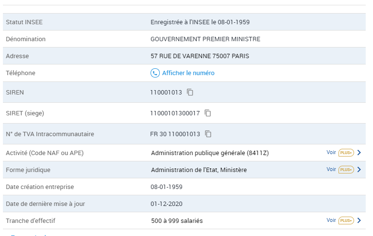The width and height of the screenshot is (373, 236).
Task: Click the Date création entreprise label
Action: click(40, 187)
